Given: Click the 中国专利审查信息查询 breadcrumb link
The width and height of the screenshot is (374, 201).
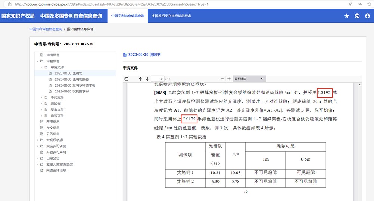Looking at the screenshot, I should 46,29.
